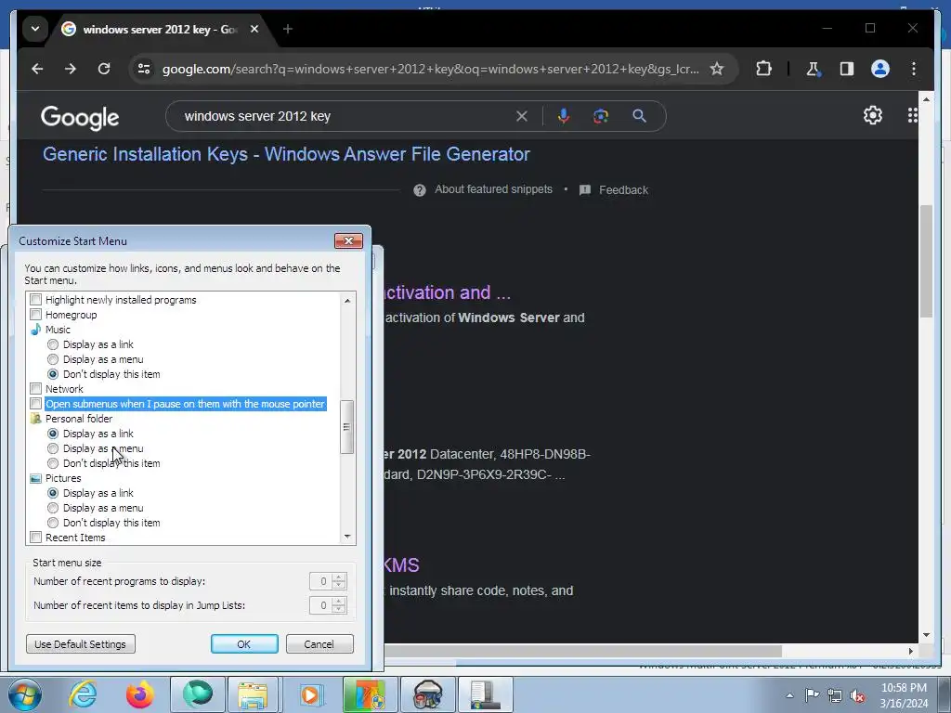Click Use Default Settings button
Screen dimensions: 951x713
(x=81, y=644)
